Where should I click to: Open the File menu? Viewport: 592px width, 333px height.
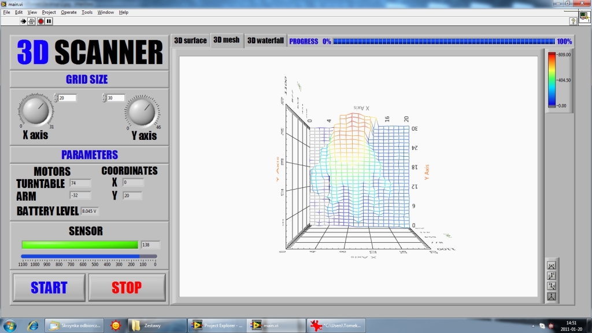tap(6, 12)
